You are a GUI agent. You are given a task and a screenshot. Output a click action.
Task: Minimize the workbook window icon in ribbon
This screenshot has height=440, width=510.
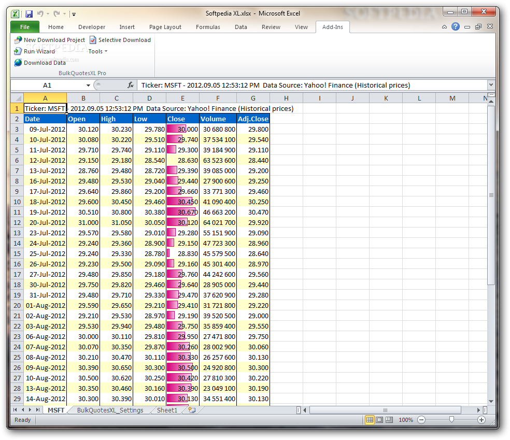pyautogui.click(x=467, y=27)
